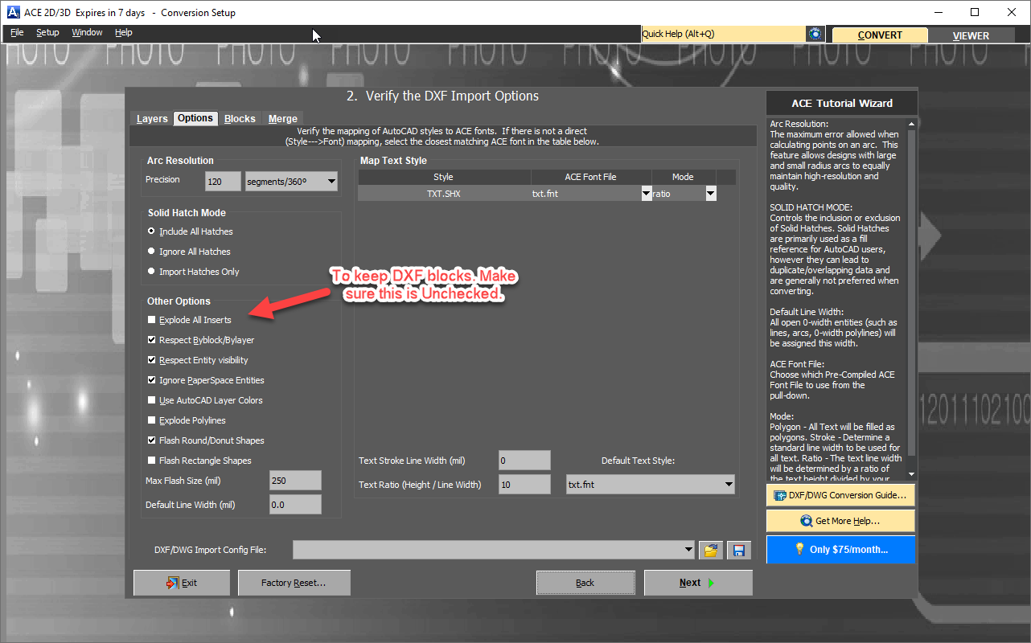
Task: Open the Help menu
Action: click(123, 33)
